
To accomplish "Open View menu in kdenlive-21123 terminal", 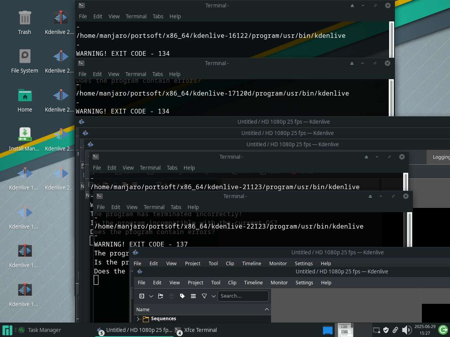I will click(128, 168).
